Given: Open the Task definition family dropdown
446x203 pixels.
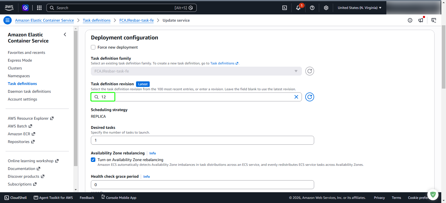Looking at the screenshot, I should click(196, 71).
